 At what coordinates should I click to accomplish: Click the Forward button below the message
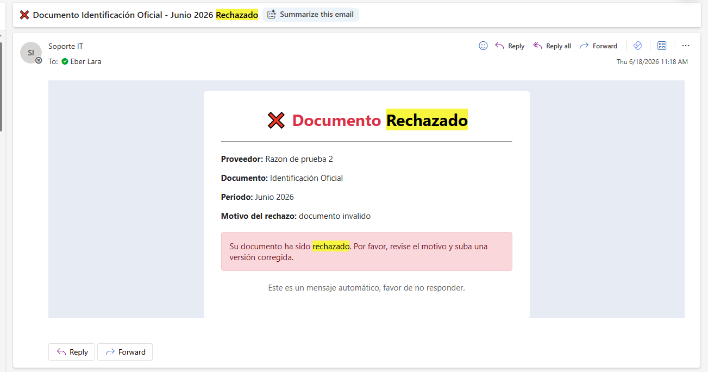click(x=125, y=352)
